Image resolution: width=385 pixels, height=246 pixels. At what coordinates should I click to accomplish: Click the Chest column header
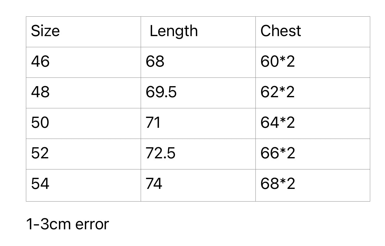[x=280, y=31]
